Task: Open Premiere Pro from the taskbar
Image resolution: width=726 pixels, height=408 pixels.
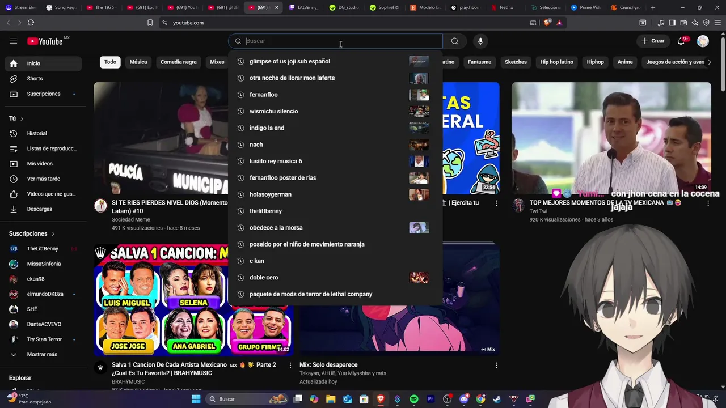Action: [430, 399]
